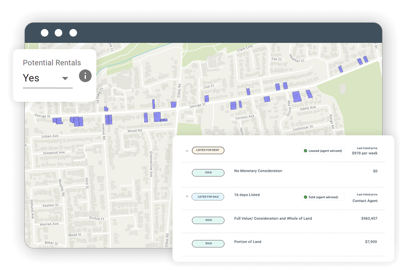Click the Leased (agent advised) status pill
This screenshot has width=404, height=269.
tap(323, 150)
